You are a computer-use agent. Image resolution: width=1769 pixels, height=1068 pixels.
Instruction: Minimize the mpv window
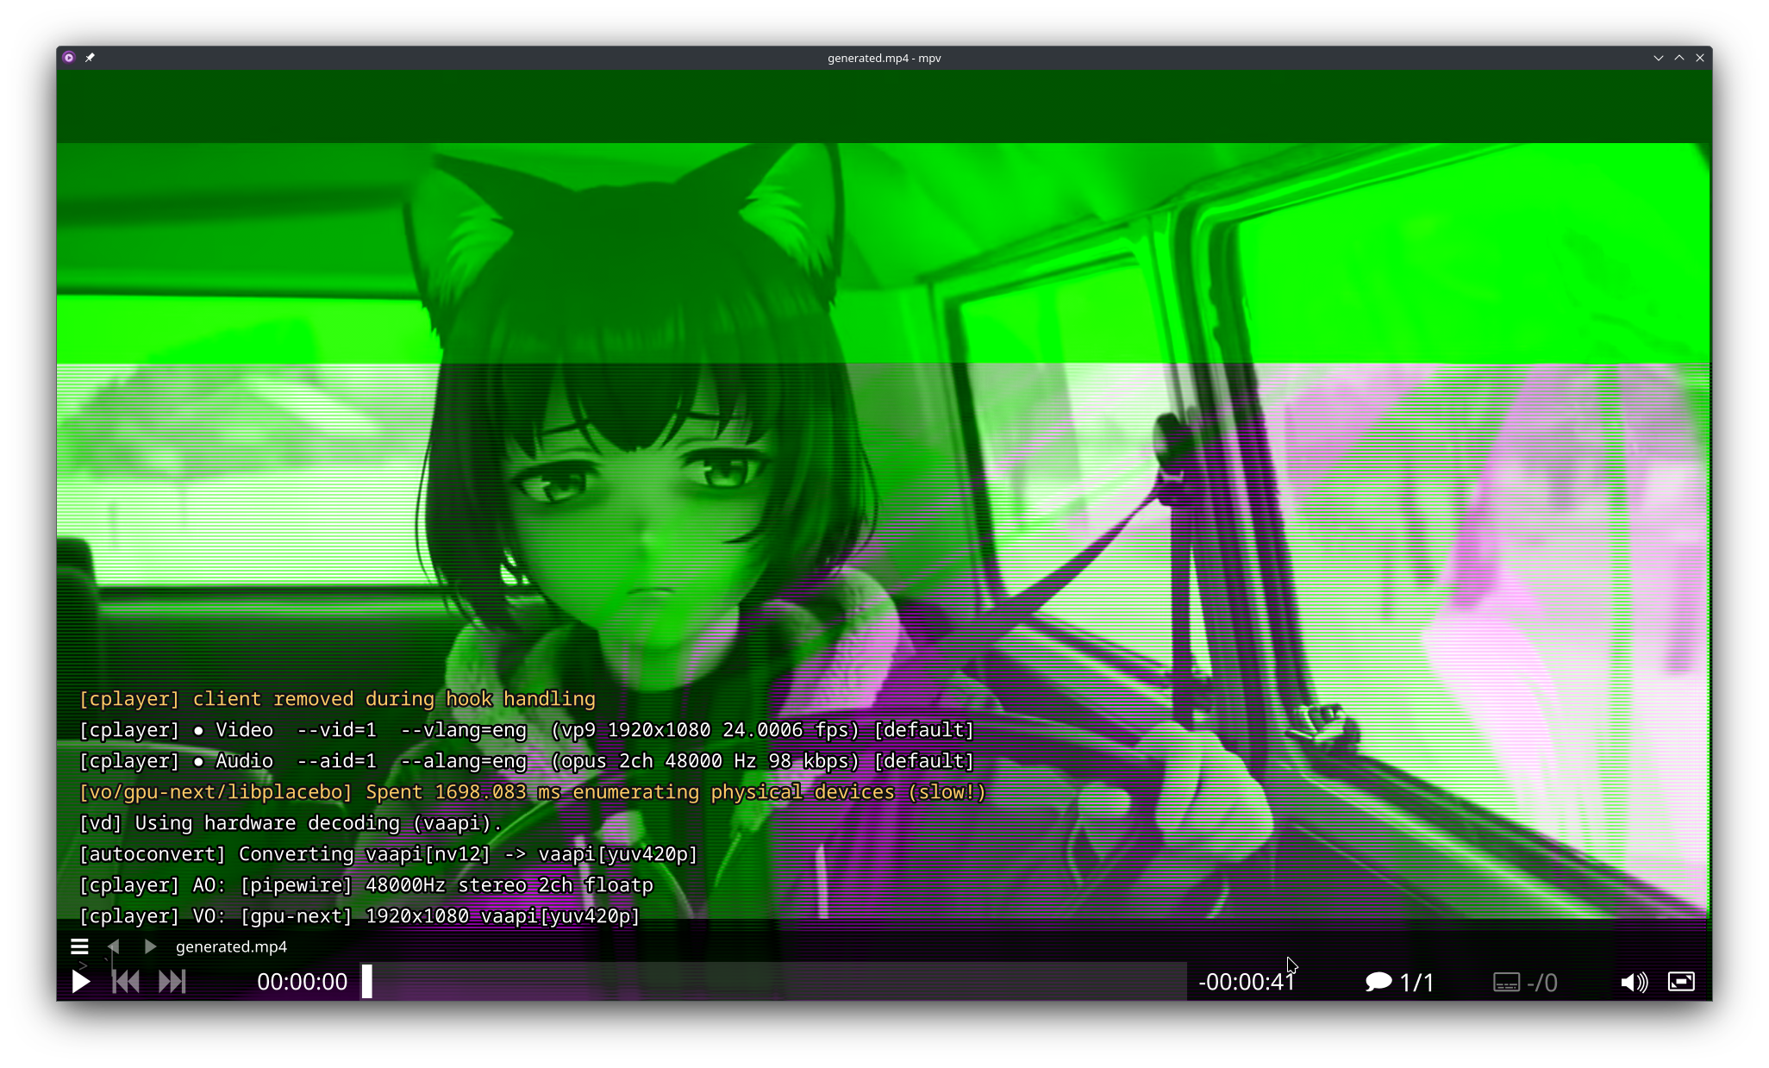point(1658,58)
